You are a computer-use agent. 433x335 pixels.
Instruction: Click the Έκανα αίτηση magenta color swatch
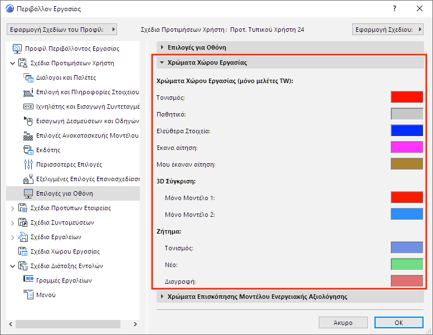[407, 148]
